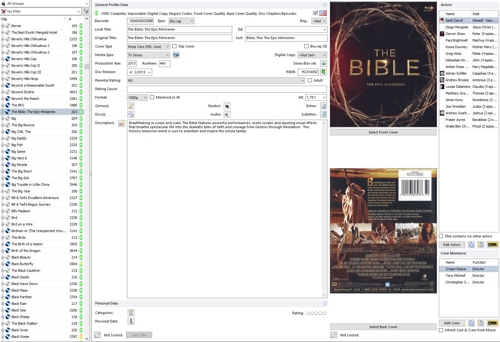500x342 pixels.
Task: Click the US flag locality icon
Action: click(x=323, y=13)
